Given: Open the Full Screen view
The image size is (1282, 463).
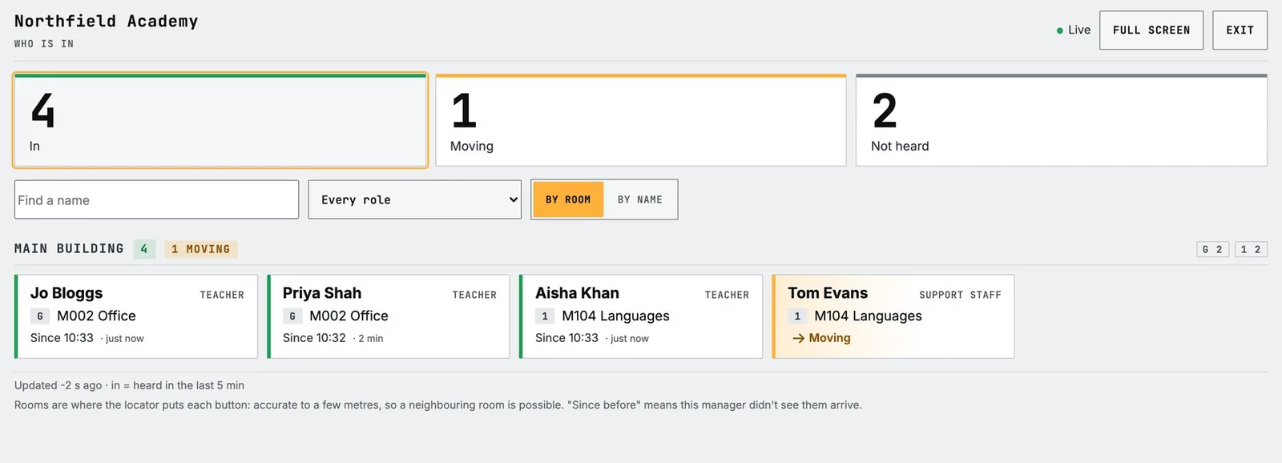Looking at the screenshot, I should coord(1151,30).
